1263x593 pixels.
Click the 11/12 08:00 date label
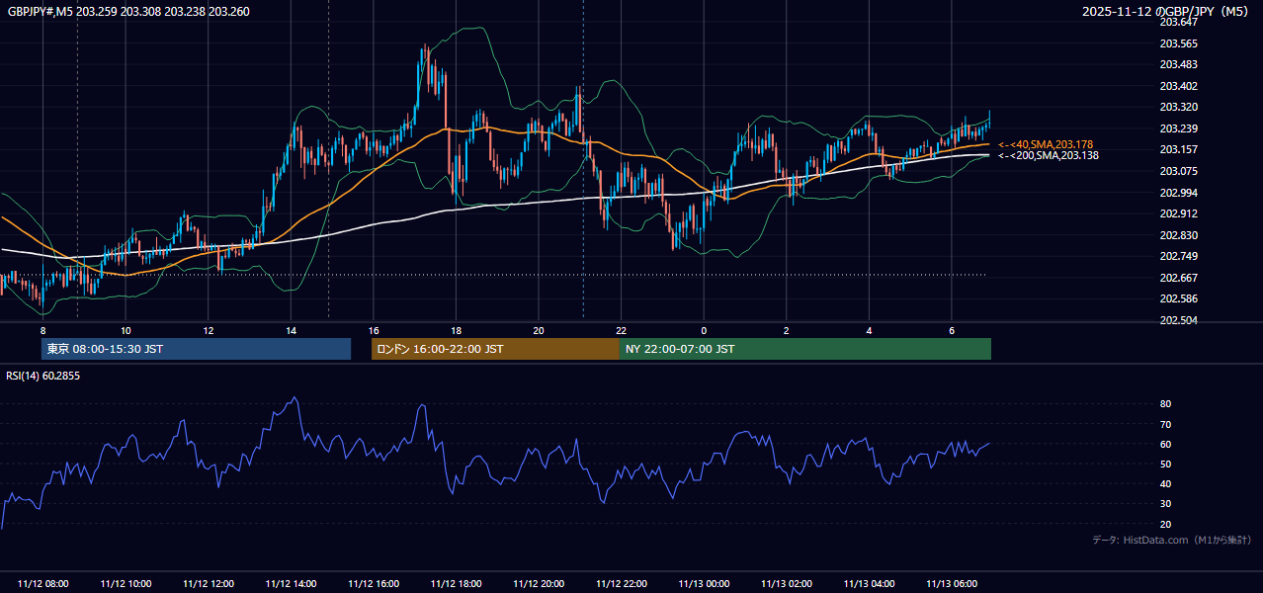(42, 584)
